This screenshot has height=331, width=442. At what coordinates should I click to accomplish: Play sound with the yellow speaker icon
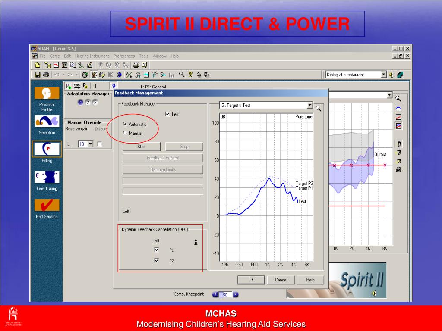point(391,75)
